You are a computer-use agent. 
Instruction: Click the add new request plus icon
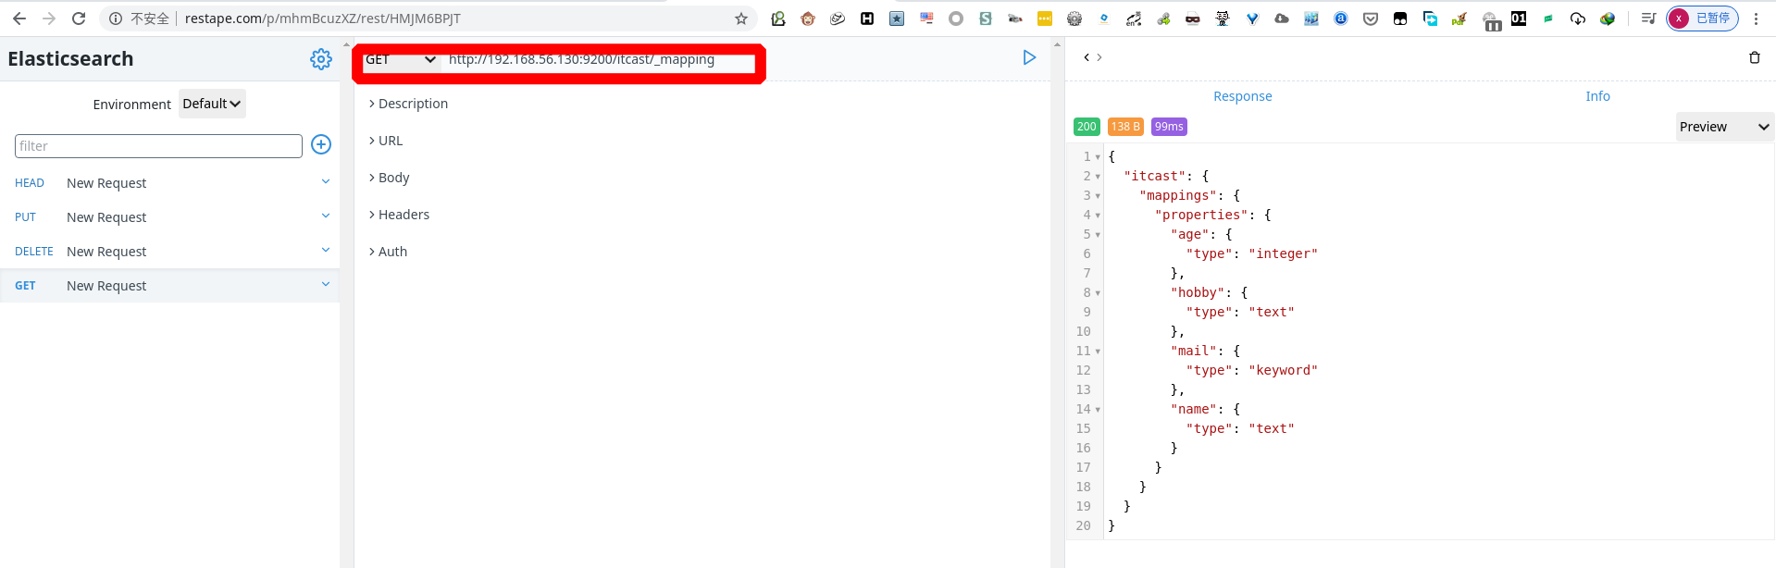(321, 144)
